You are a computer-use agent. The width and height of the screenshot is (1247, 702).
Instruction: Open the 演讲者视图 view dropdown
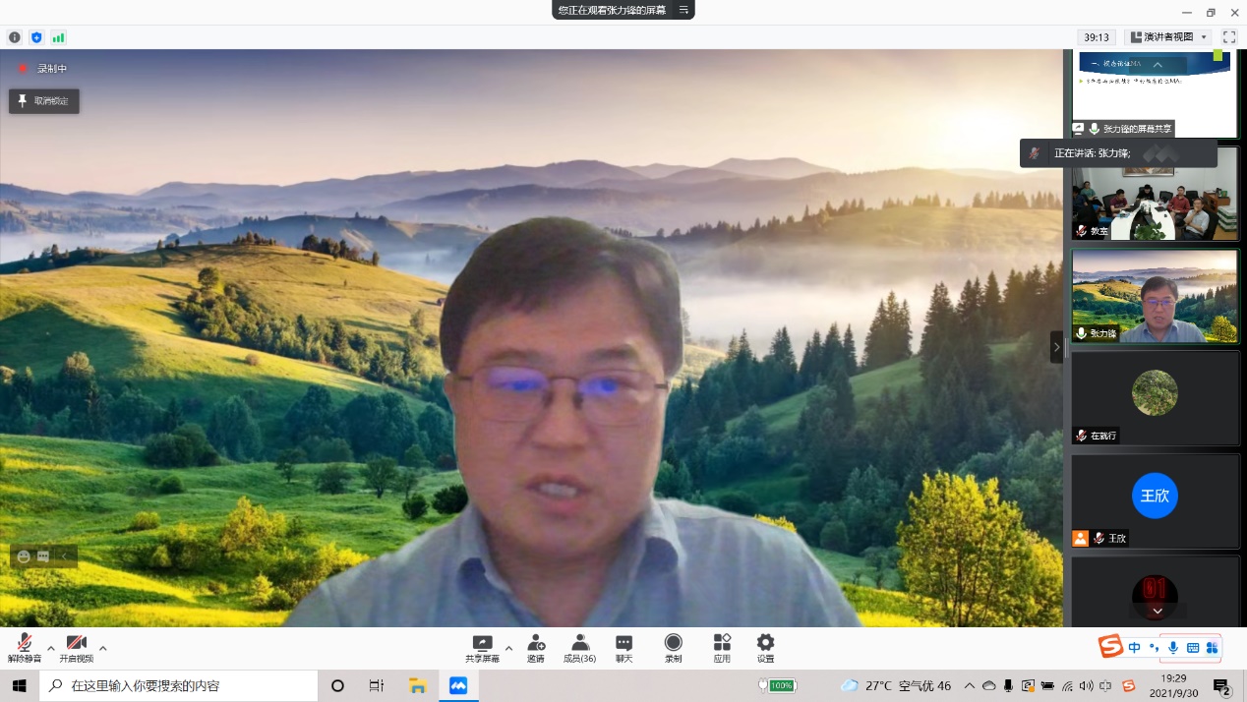(1167, 37)
